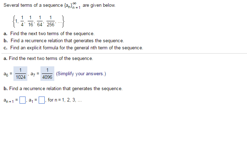Select the a7 answer box showing 1/4096
Screen dimensions: 247x143
[47, 73]
